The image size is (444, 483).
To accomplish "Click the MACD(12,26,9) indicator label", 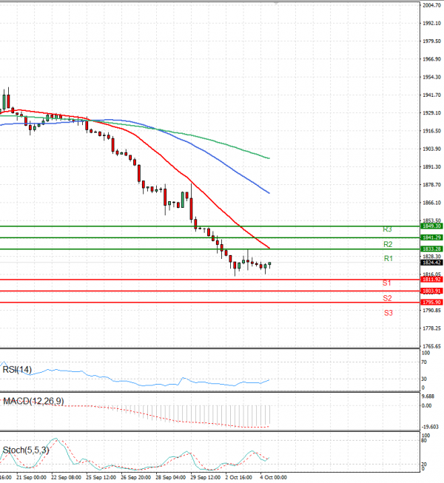I will click(33, 401).
